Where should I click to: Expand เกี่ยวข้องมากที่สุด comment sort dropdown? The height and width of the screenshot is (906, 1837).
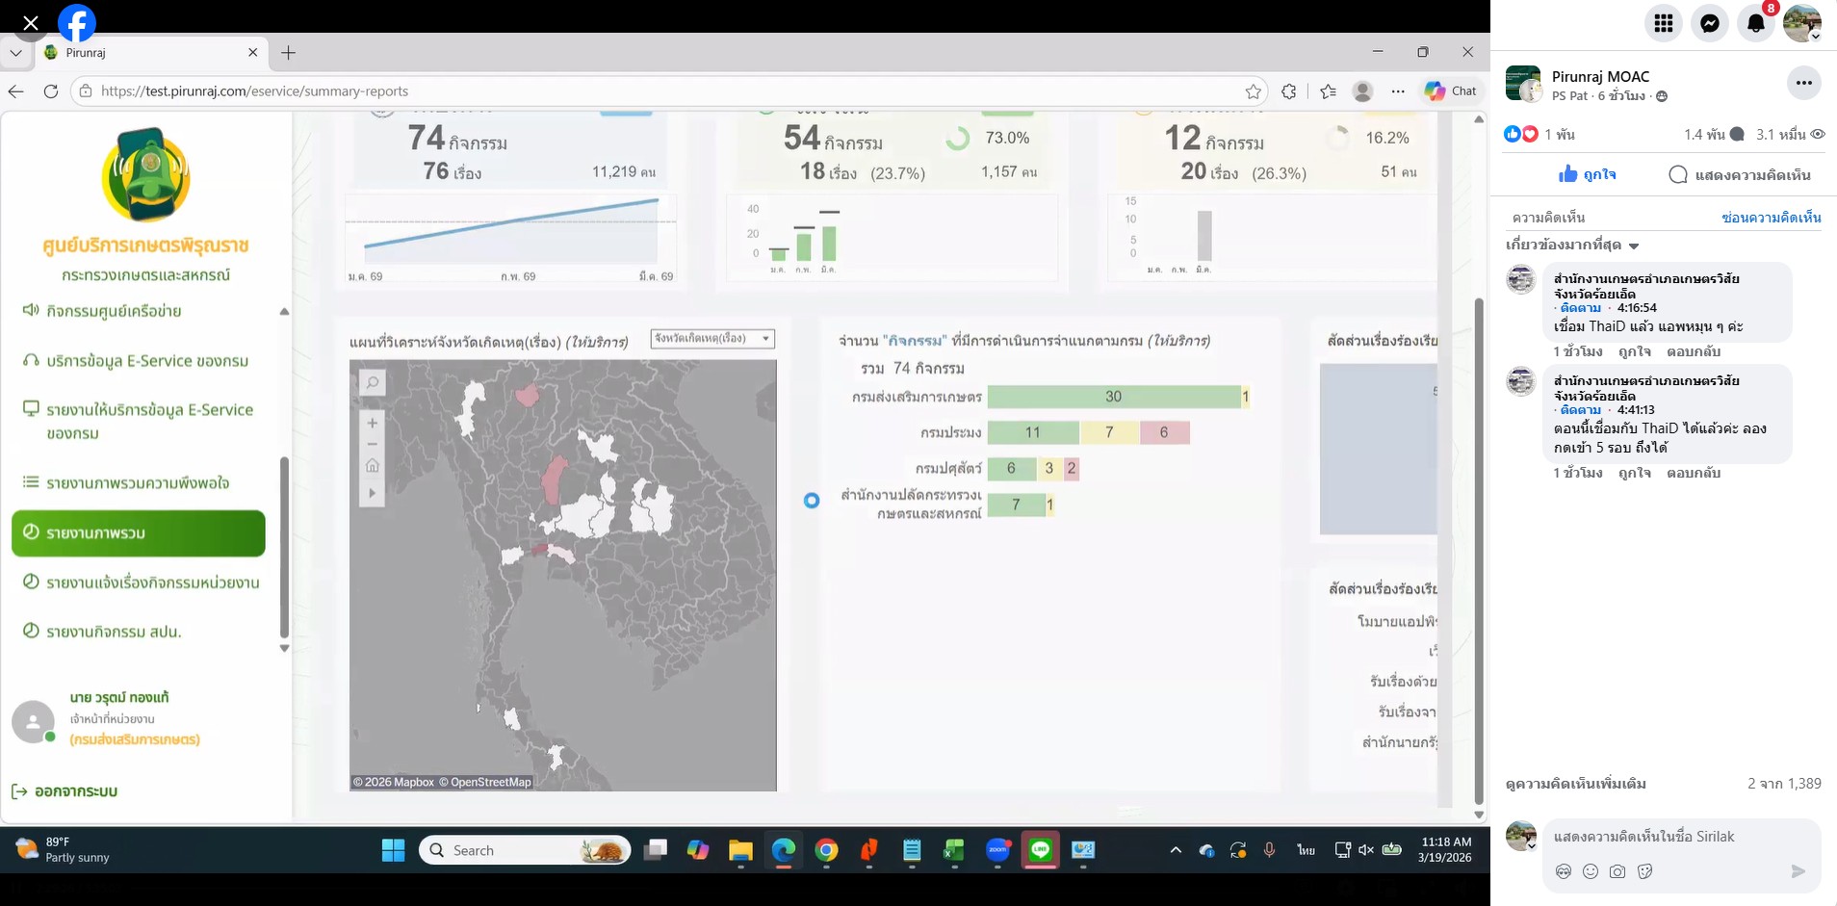click(x=1572, y=246)
